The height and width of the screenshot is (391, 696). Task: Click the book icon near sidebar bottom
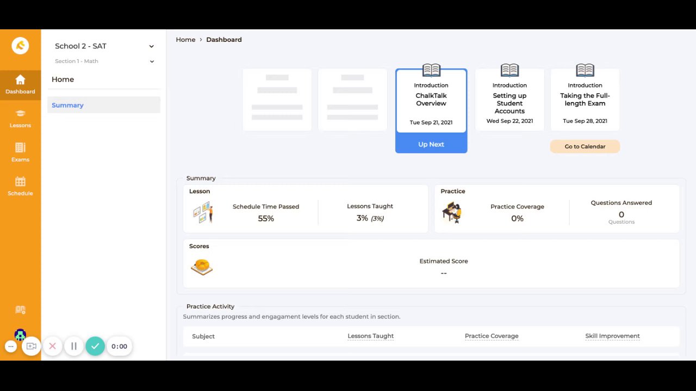pos(20,310)
